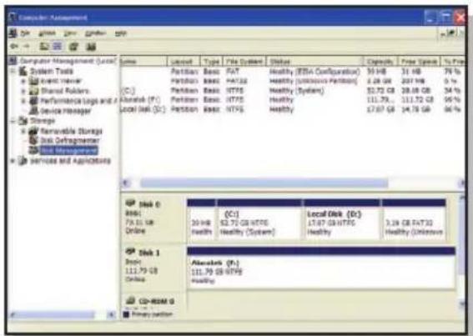This screenshot has height=336, width=473.
Task: Click the Disk Defragmenter icon
Action: point(33,141)
